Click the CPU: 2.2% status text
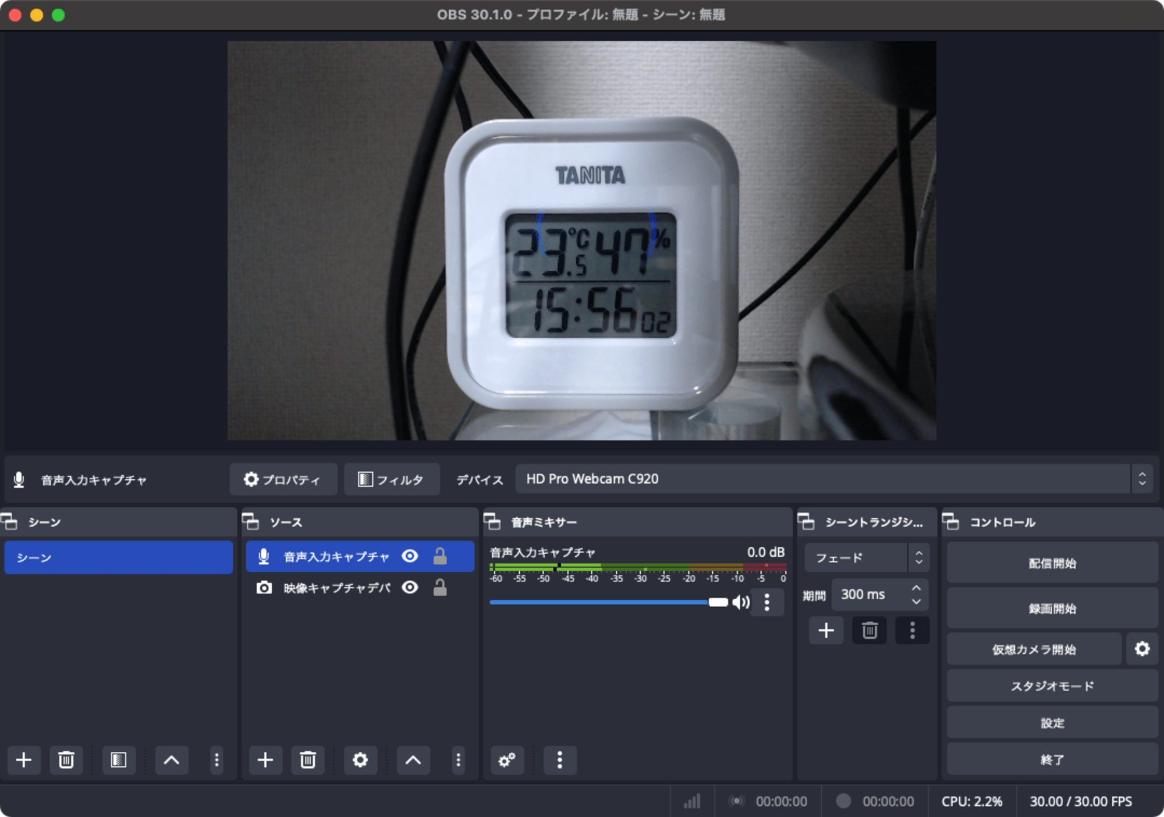Viewport: 1164px width, 817px height. [x=972, y=801]
